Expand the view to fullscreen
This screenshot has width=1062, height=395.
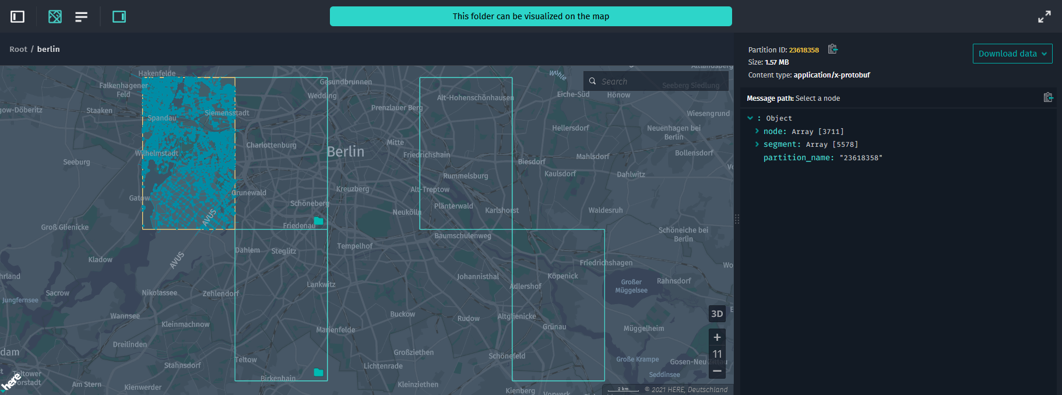[1044, 17]
